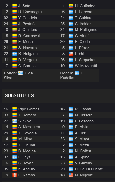Click shirt number 92 of Y. Candelo

[6, 18]
